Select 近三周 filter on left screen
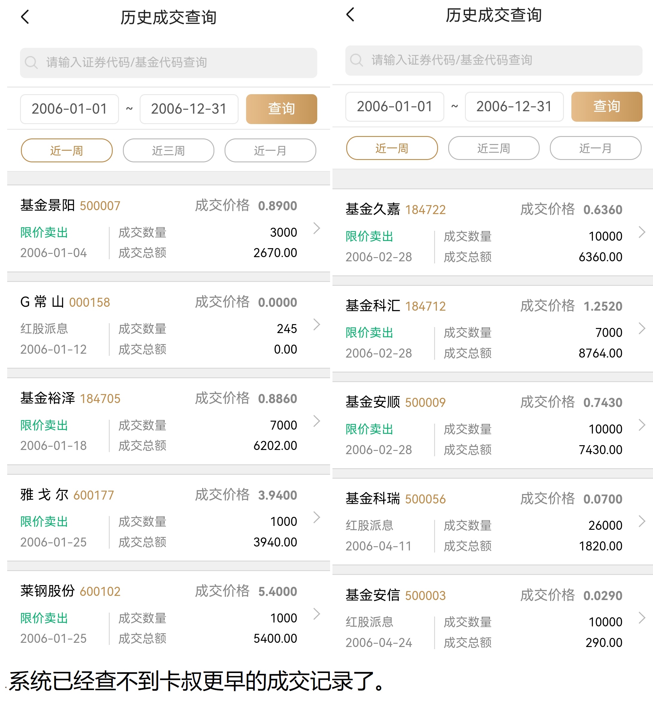Viewport: 653px width, 708px height. click(168, 150)
